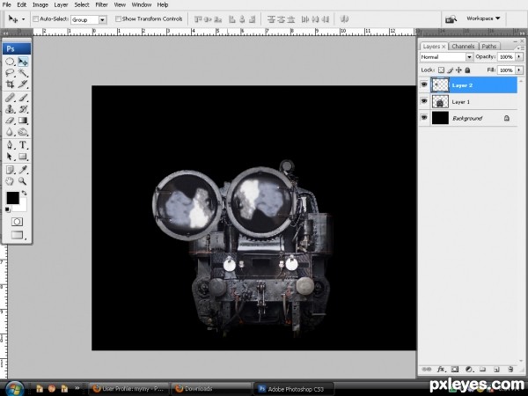528x396 pixels.
Task: Hide the Background layer eye
Action: tap(424, 117)
